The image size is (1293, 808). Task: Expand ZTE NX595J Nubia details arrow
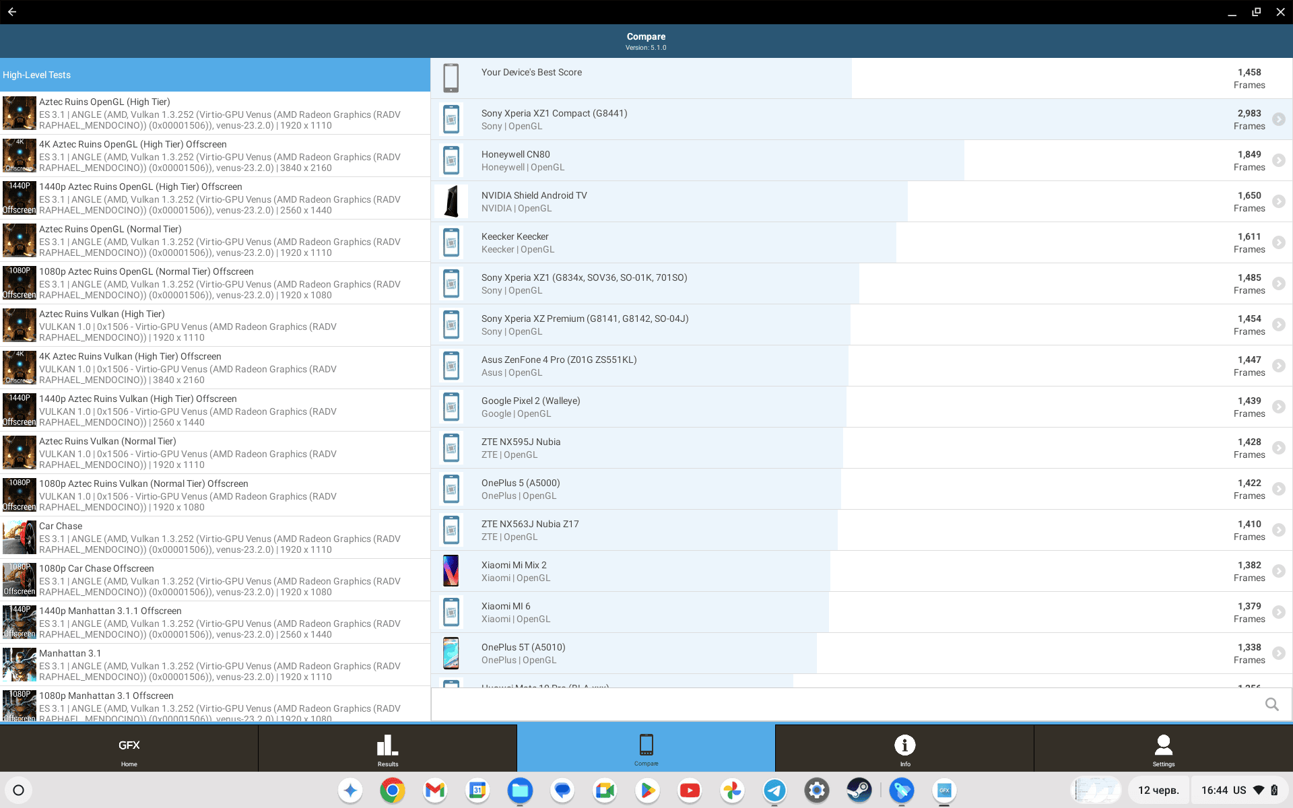(1278, 448)
